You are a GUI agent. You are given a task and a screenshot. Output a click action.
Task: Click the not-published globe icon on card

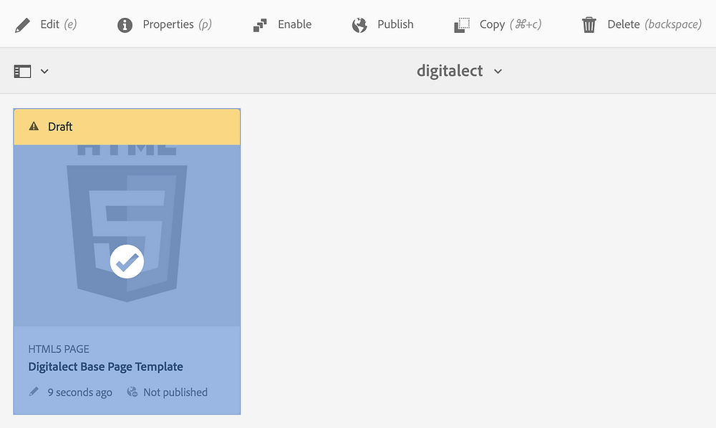pos(132,392)
